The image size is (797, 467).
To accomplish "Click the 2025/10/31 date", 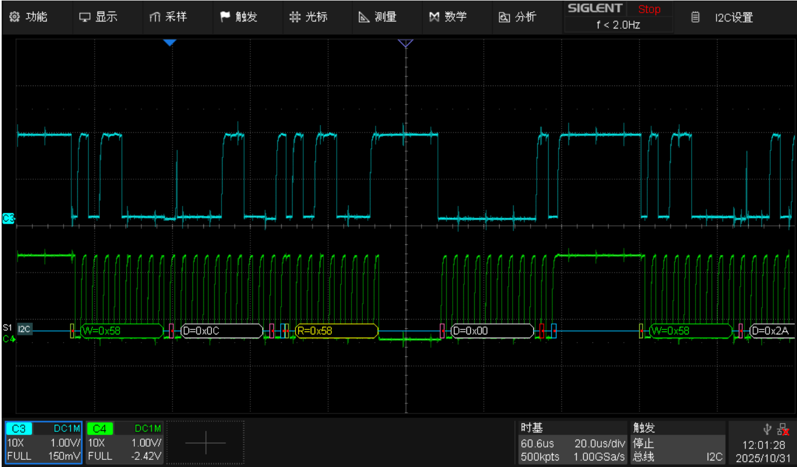I will pos(763,458).
